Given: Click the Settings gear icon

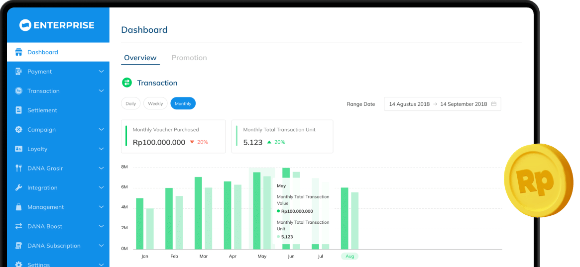Looking at the screenshot, I should click(x=18, y=265).
